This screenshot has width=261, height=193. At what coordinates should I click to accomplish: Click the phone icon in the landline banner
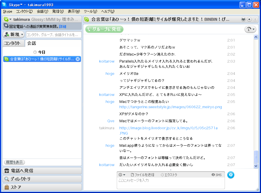coord(6,26)
